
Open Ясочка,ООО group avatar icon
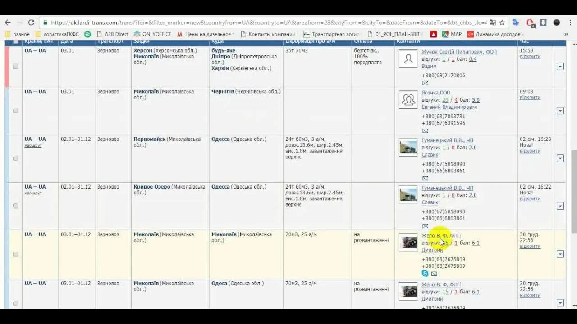pos(408,99)
